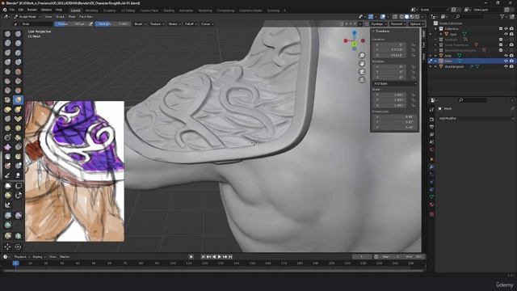Open the Render menu
517x291 pixels.
click(x=32, y=10)
